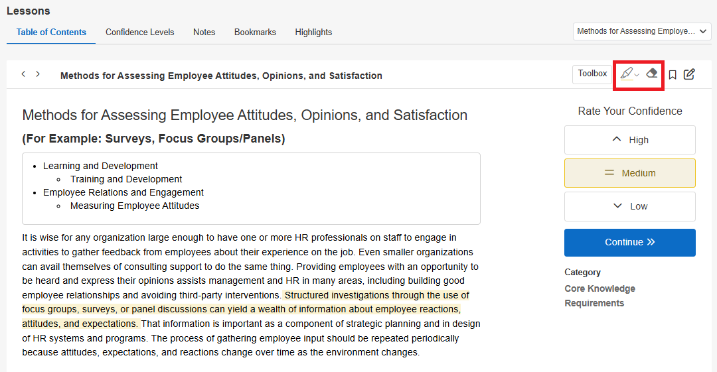Expand the lesson selector dropdown

[x=642, y=32]
